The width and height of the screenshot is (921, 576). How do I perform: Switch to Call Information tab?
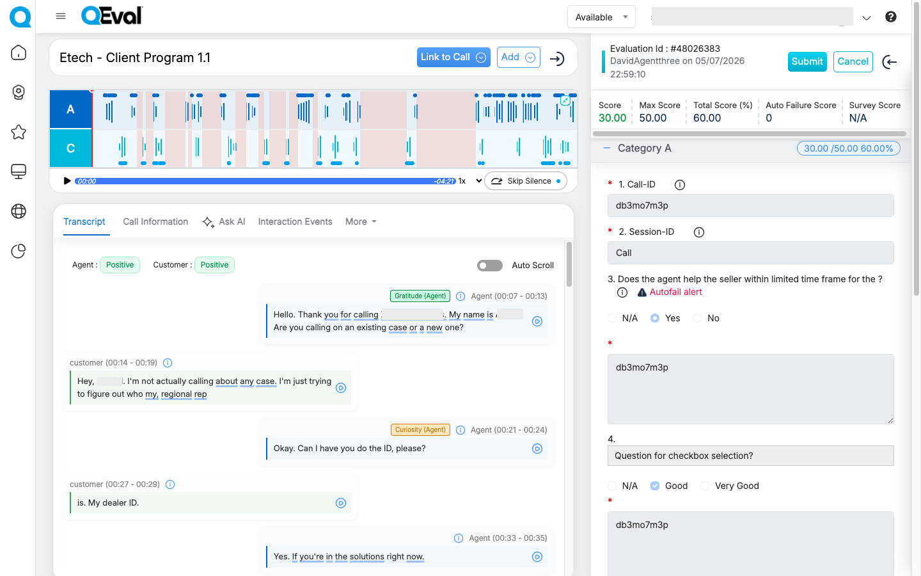tap(155, 221)
